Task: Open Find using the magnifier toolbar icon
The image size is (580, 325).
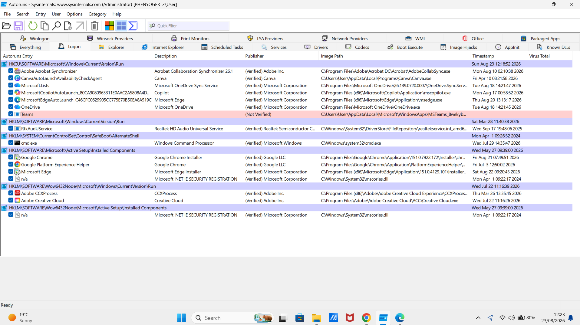Action: click(x=56, y=26)
